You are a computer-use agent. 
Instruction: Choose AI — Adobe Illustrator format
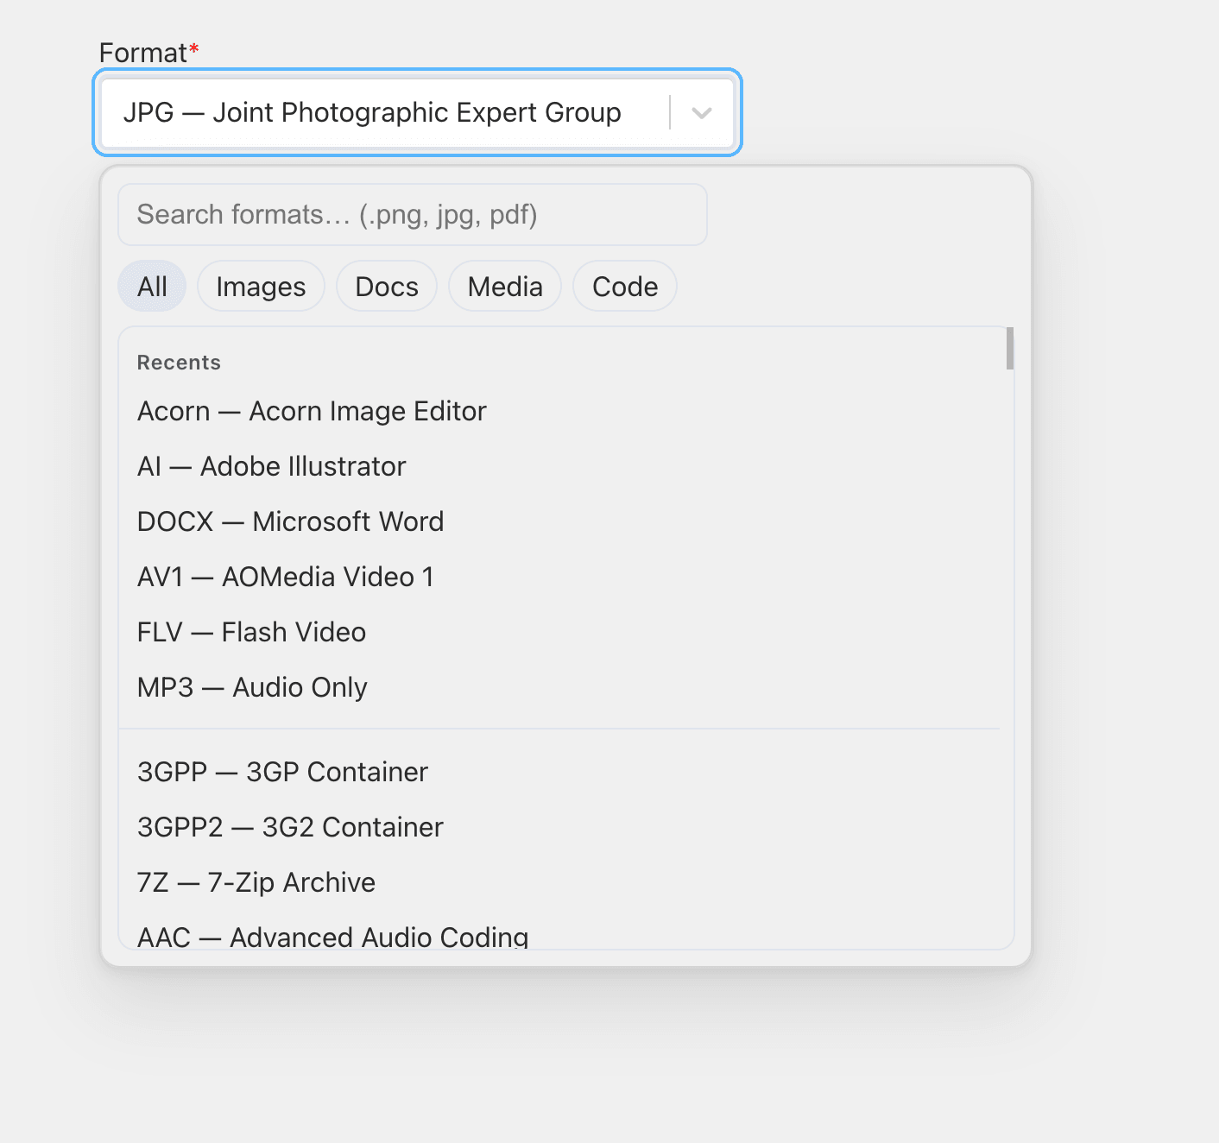pos(271,466)
